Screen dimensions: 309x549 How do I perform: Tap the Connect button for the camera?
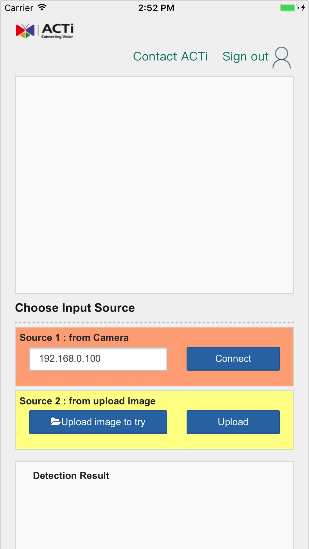tap(233, 358)
